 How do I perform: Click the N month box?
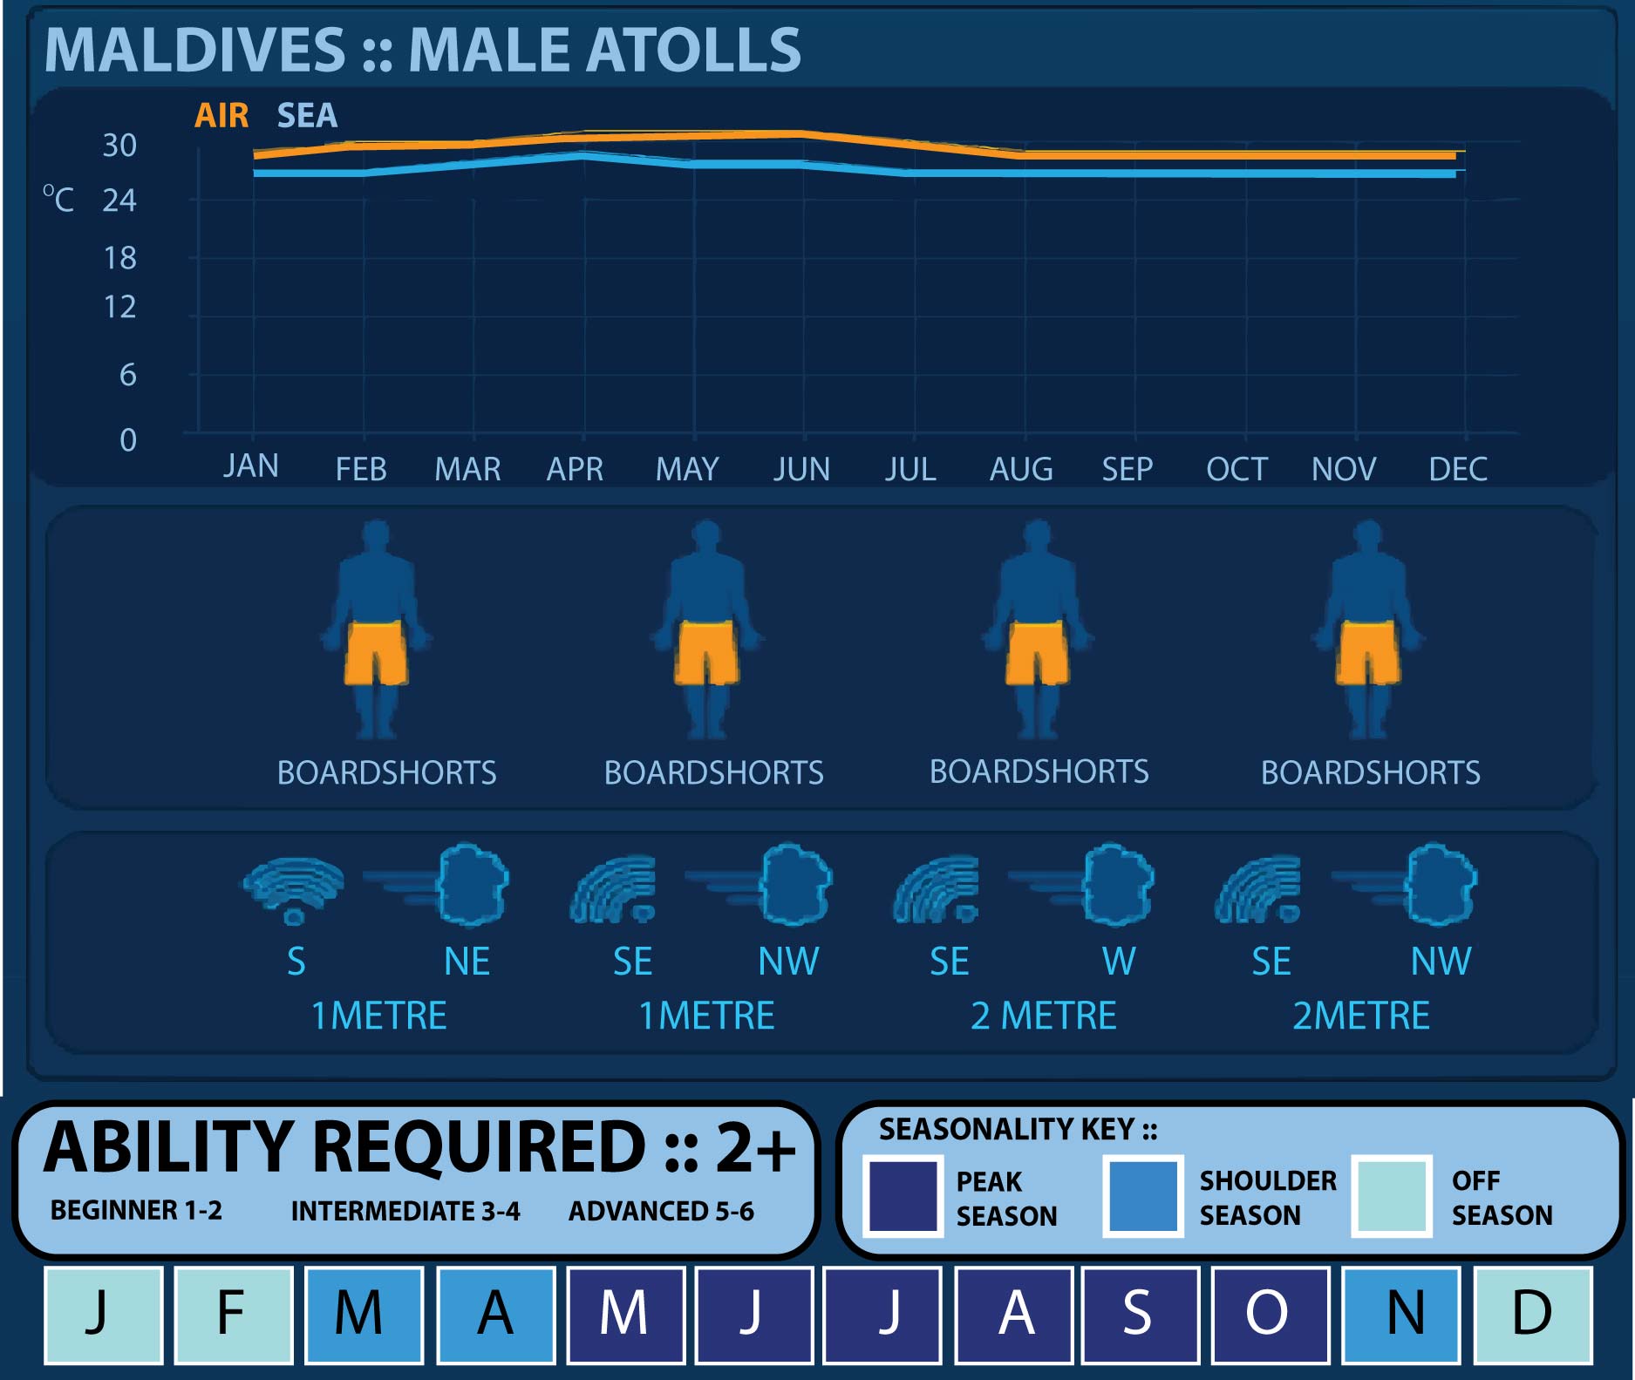[x=1402, y=1314]
